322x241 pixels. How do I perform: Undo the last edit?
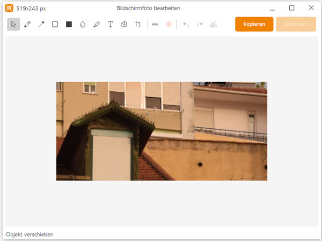[186, 24]
